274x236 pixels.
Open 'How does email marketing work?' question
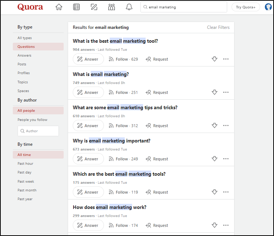pos(110,207)
